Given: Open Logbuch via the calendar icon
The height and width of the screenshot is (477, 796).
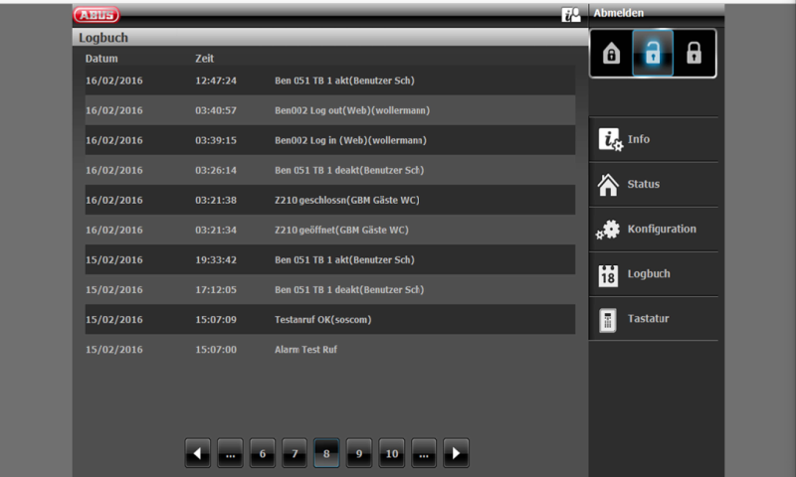Looking at the screenshot, I should click(608, 274).
